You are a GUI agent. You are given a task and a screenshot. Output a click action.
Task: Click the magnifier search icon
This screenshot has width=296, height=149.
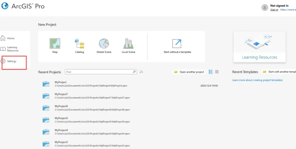pos(134,72)
